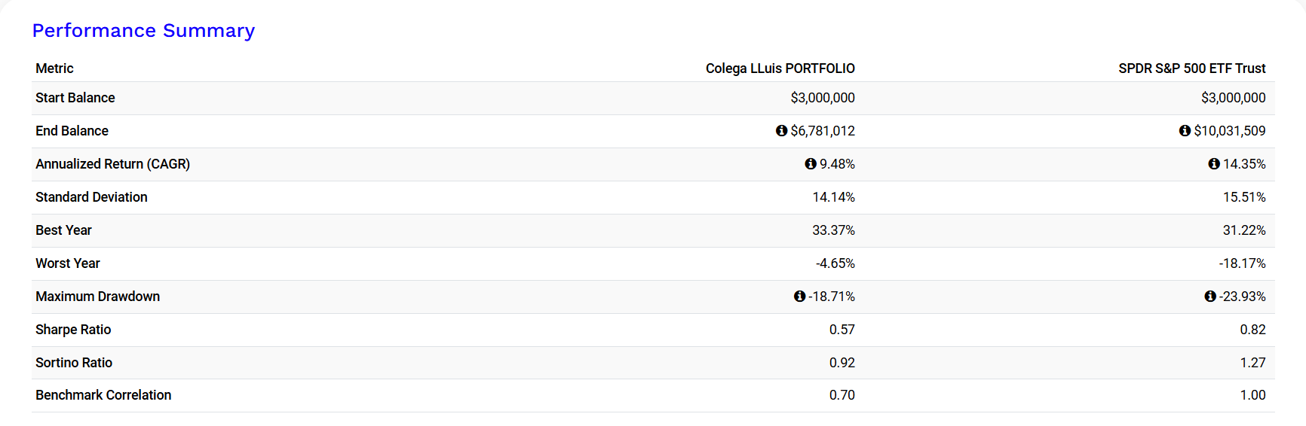
Task: Open info icon next to 14.35% CAGR
Action: (x=1214, y=164)
